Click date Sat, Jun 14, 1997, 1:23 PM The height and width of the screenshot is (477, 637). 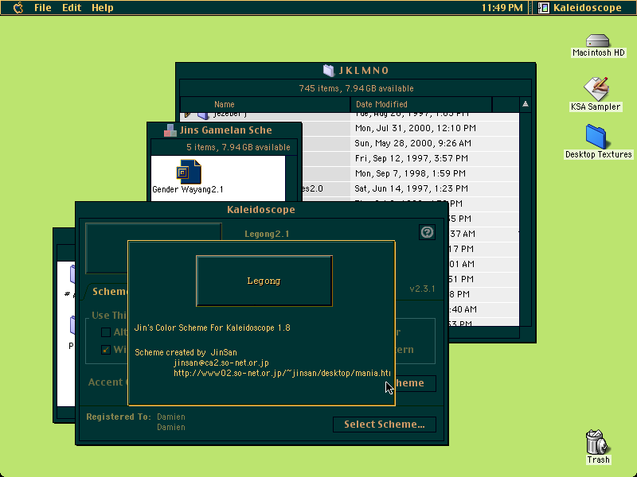pos(411,188)
